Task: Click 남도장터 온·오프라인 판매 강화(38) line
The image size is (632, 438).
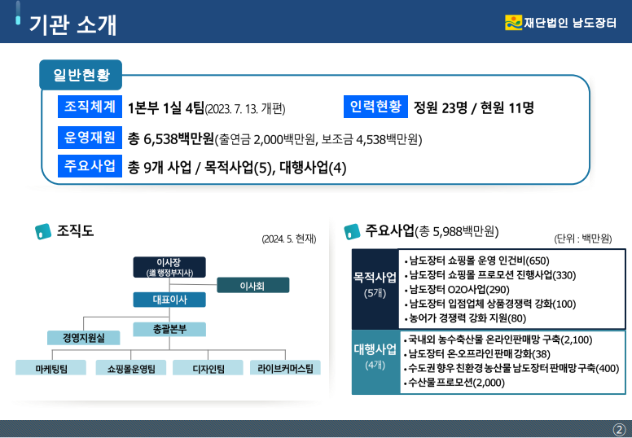Action: 479,354
